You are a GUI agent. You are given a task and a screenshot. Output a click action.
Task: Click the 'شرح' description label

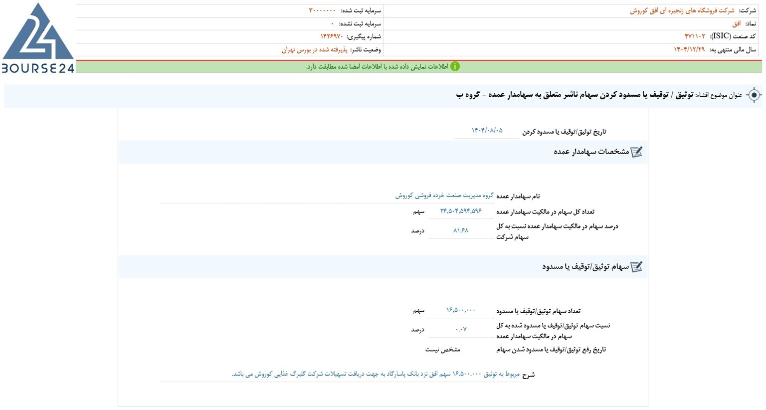529,375
